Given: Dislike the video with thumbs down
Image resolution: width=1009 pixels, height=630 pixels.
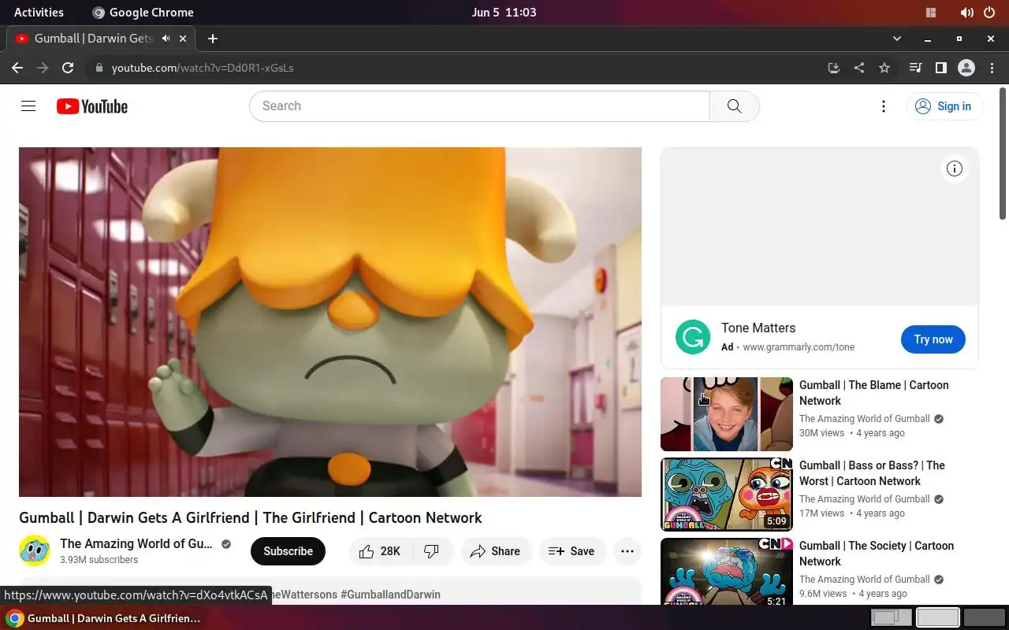Looking at the screenshot, I should 432,551.
